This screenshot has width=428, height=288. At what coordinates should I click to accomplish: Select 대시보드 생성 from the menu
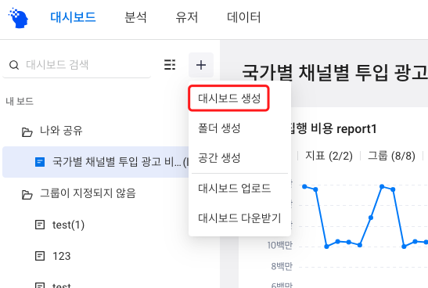(x=229, y=99)
